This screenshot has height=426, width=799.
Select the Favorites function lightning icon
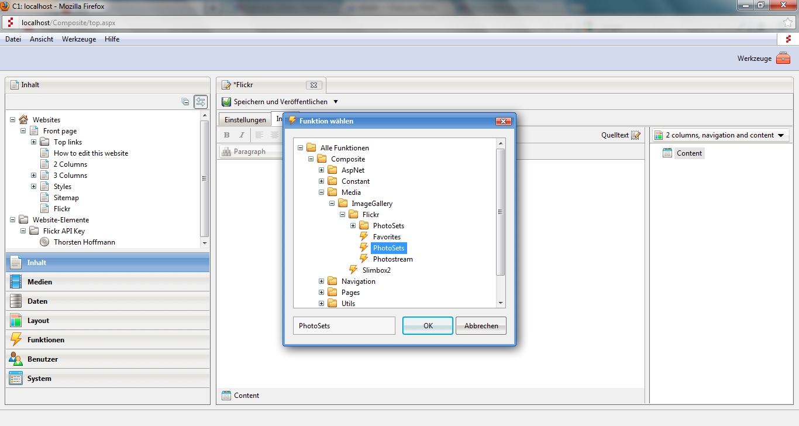363,237
